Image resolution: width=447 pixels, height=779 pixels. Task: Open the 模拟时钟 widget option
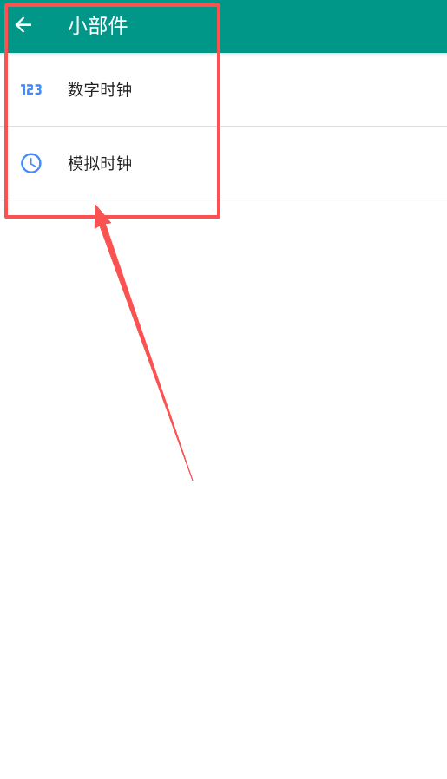coord(223,163)
